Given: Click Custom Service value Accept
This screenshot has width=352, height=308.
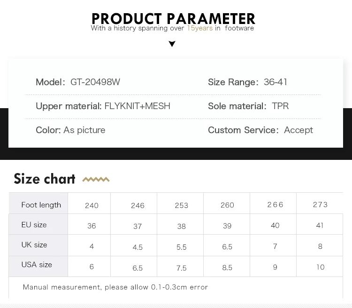Looking at the screenshot, I should tap(298, 130).
